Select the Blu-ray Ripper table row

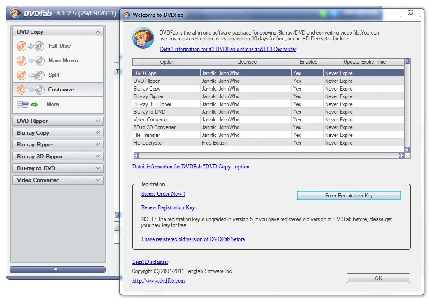click(268, 96)
